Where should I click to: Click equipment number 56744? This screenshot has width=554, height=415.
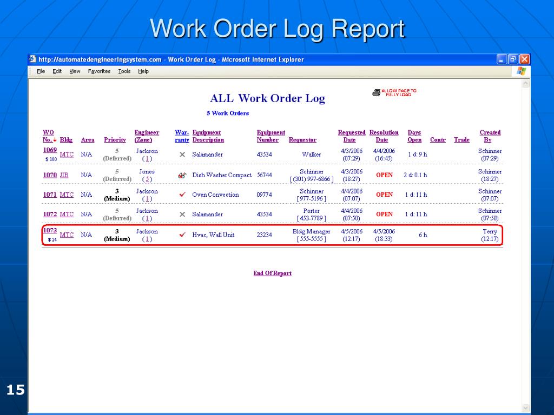coord(264,175)
